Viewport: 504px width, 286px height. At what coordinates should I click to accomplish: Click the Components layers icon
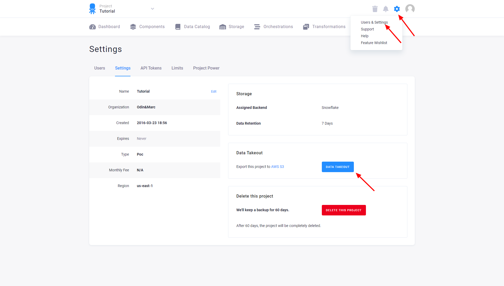tap(133, 27)
